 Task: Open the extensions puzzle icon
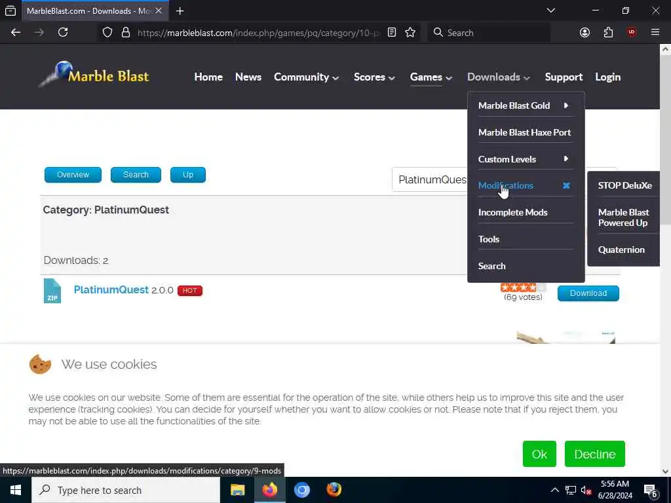point(608,33)
